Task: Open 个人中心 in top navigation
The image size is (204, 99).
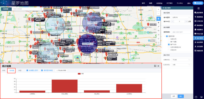Action: pos(180,3)
